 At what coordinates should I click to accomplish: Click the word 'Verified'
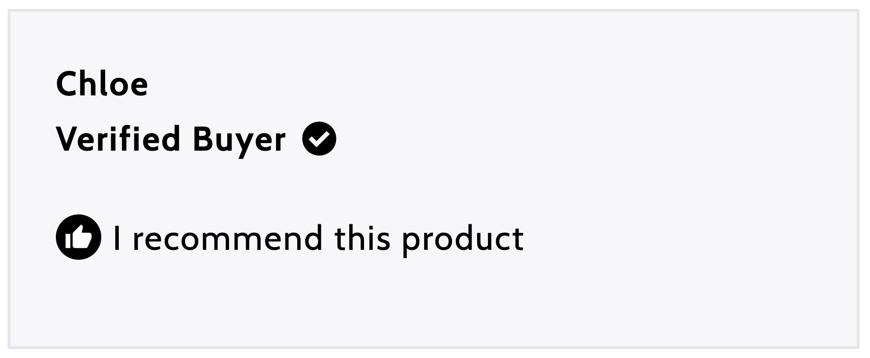(x=118, y=139)
